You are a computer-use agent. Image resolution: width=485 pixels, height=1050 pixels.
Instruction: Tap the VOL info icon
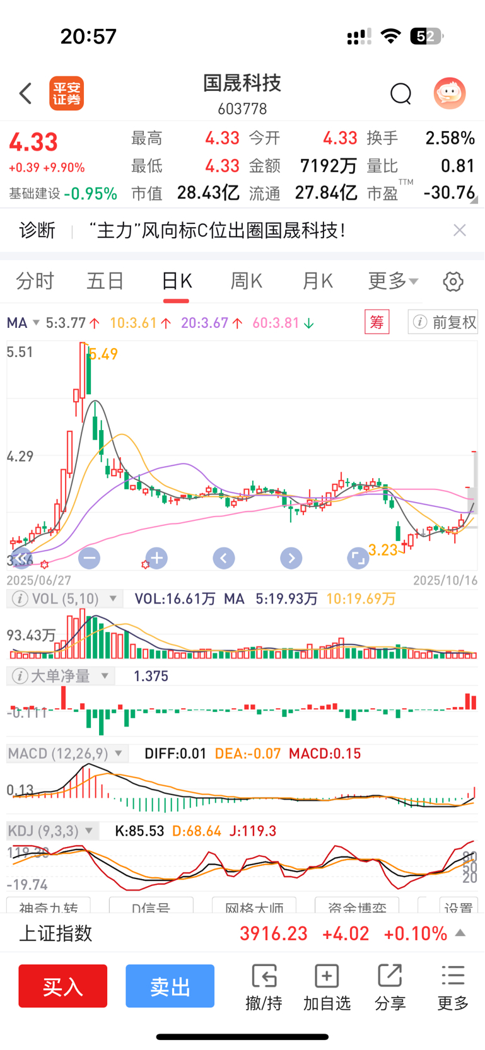click(x=20, y=598)
